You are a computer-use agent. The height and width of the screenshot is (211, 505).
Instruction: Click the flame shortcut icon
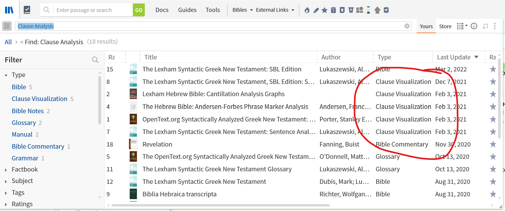click(307, 10)
